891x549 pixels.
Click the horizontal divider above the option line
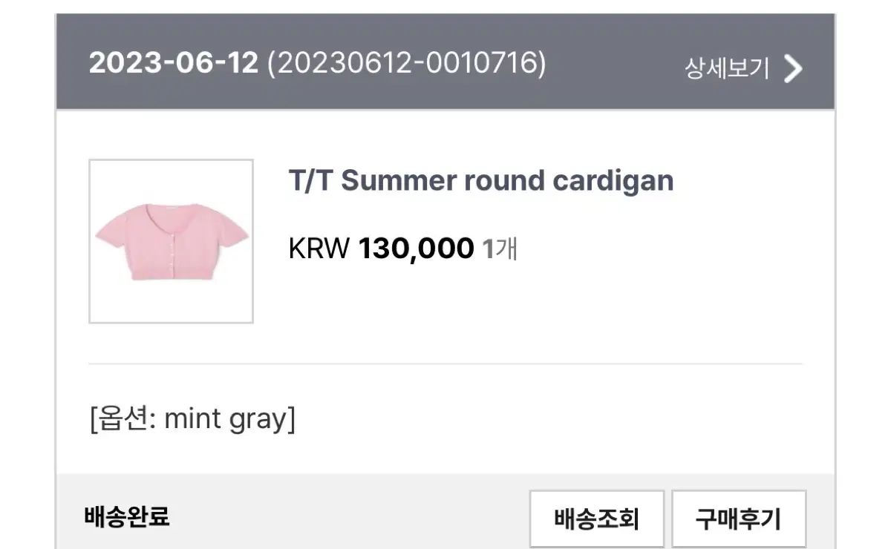click(446, 364)
